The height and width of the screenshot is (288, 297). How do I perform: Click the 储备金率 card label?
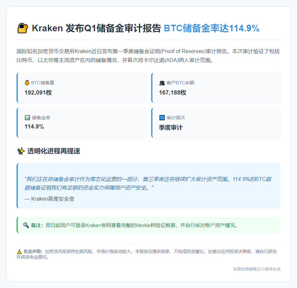[x=41, y=118]
